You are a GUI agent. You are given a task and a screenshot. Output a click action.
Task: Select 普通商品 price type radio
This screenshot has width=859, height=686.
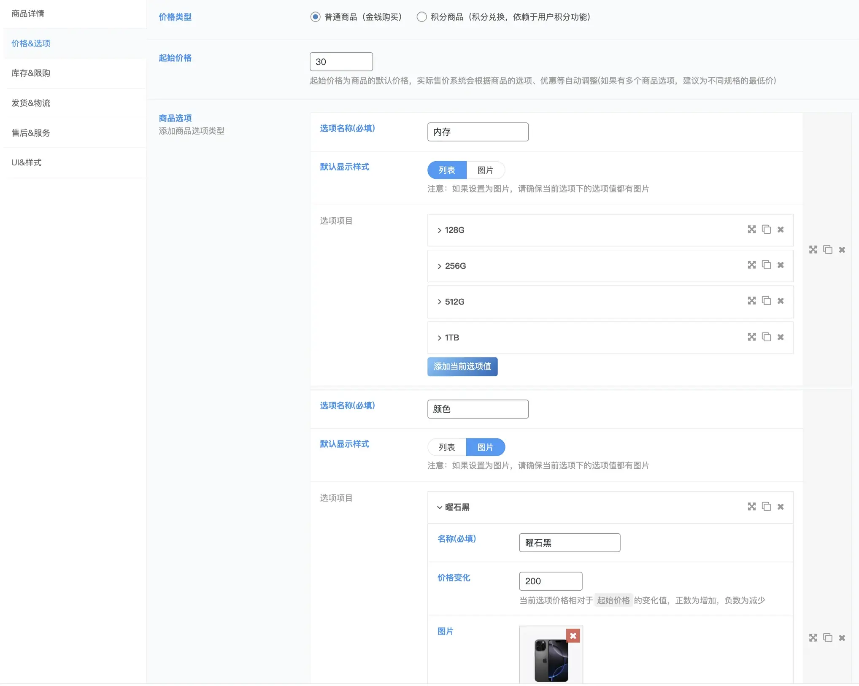click(x=315, y=17)
